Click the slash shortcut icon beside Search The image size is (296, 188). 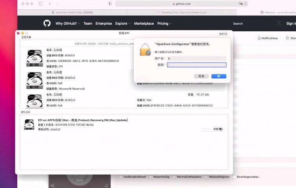click(x=279, y=23)
